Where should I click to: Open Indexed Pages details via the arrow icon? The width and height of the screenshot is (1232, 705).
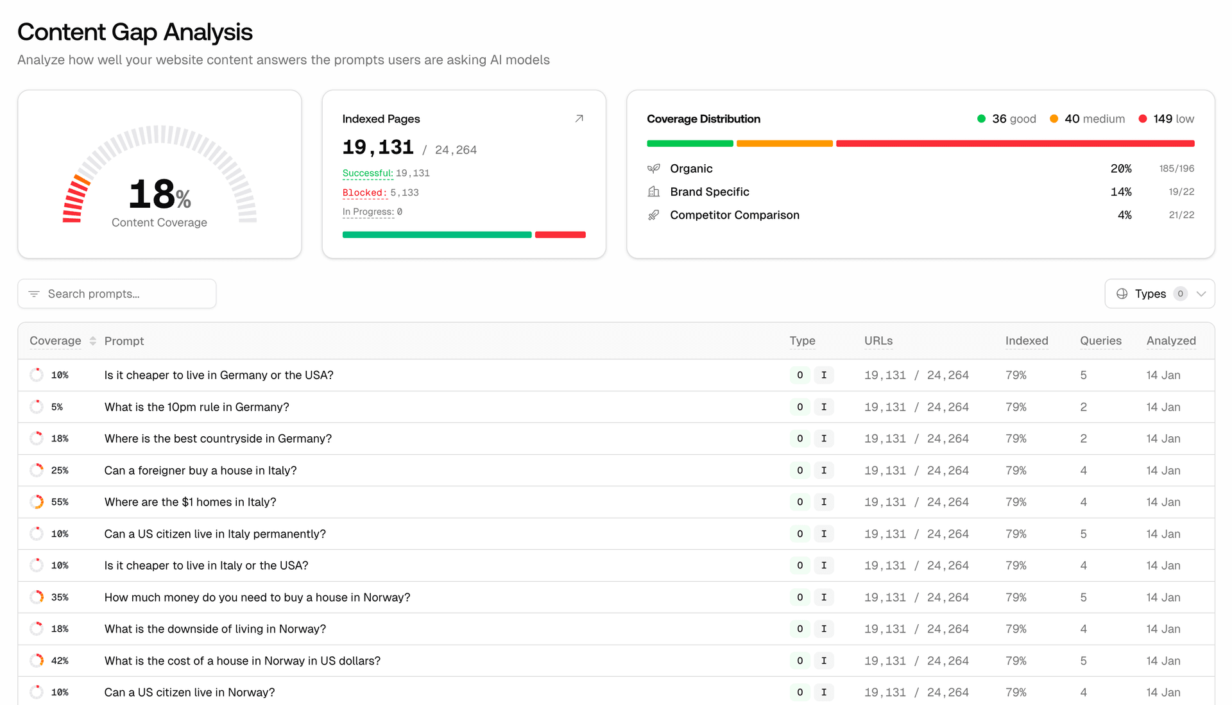578,119
